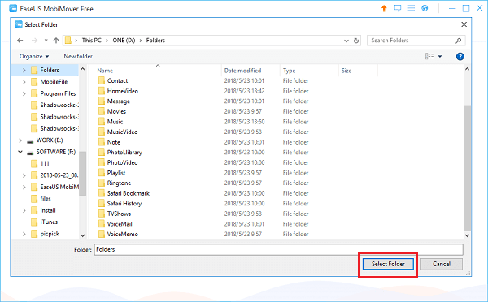Click the globe language icon
The width and height of the screenshot is (488, 302).
click(425, 8)
